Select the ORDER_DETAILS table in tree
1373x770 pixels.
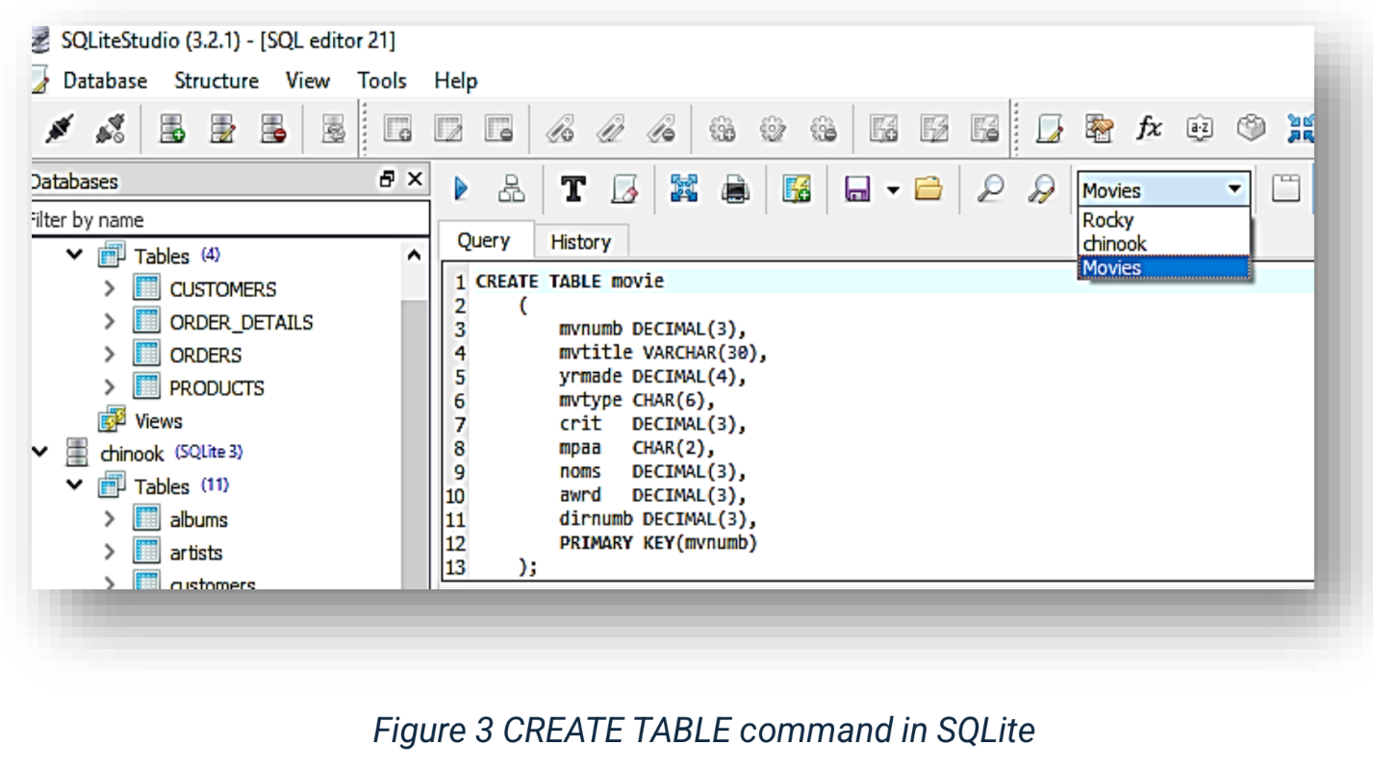pos(241,322)
